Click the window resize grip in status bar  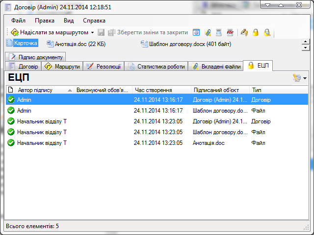pos(306,227)
